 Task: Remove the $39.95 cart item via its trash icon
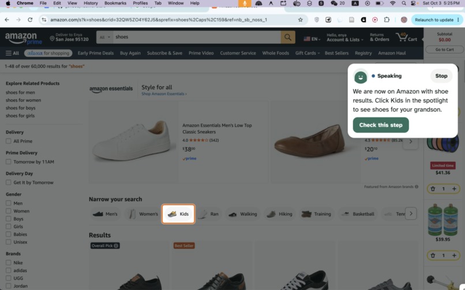433,255
